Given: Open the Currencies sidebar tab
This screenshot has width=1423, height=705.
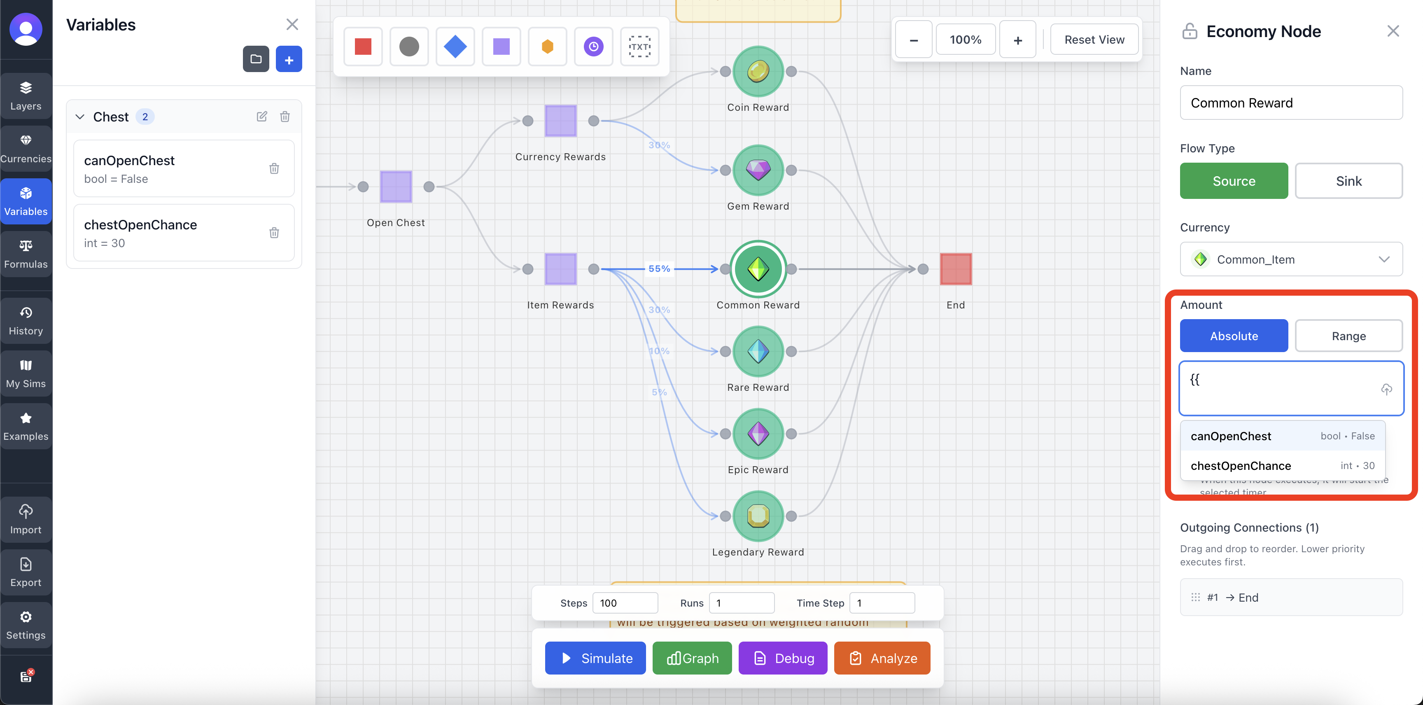Looking at the screenshot, I should pos(26,148).
